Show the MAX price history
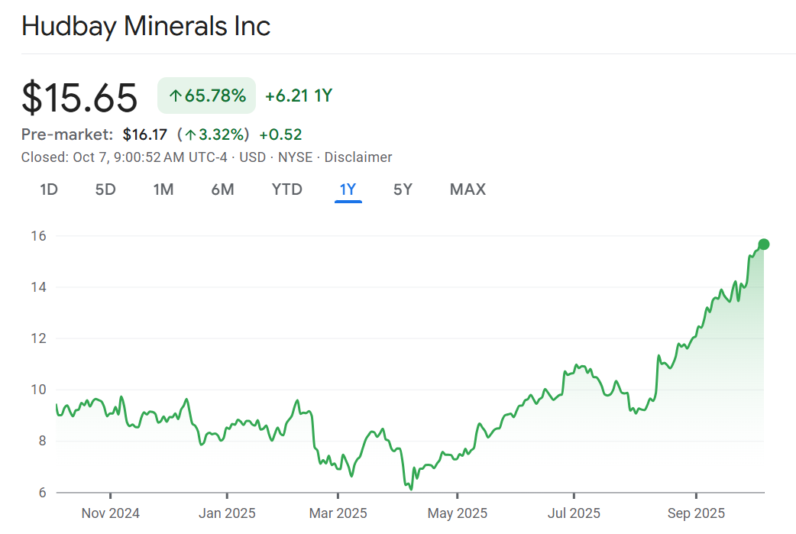The image size is (796, 534). 468,189
